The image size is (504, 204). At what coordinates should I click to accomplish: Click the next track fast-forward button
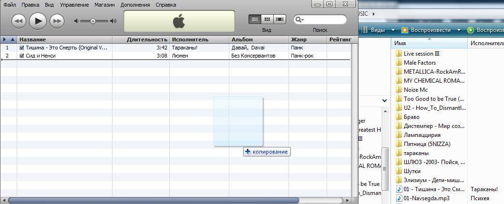point(57,21)
